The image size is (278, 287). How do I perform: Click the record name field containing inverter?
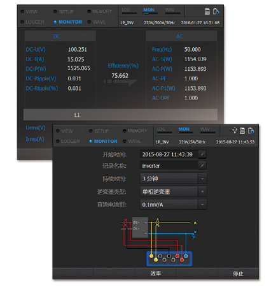169,165
